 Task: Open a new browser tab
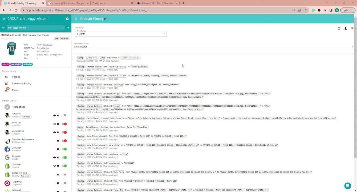(x=183, y=3)
